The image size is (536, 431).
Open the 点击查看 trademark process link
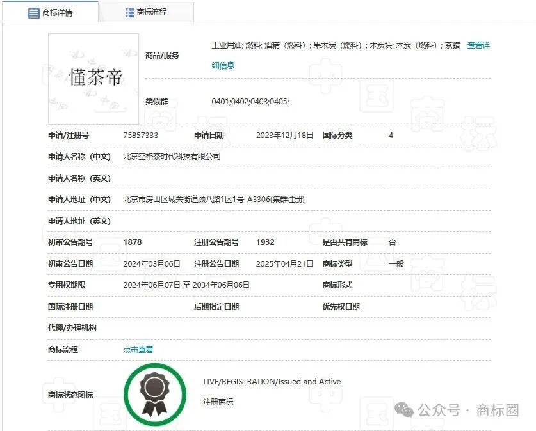point(138,349)
